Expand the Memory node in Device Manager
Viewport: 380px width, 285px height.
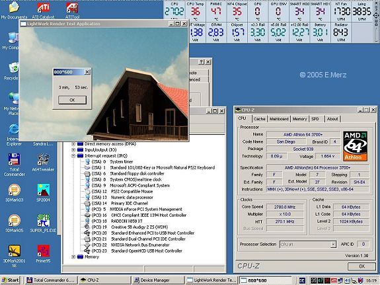click(73, 257)
